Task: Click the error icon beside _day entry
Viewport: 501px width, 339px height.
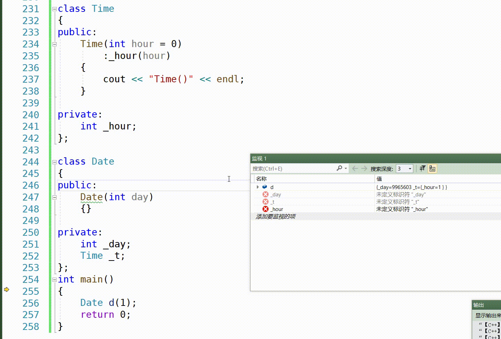Action: [266, 194]
